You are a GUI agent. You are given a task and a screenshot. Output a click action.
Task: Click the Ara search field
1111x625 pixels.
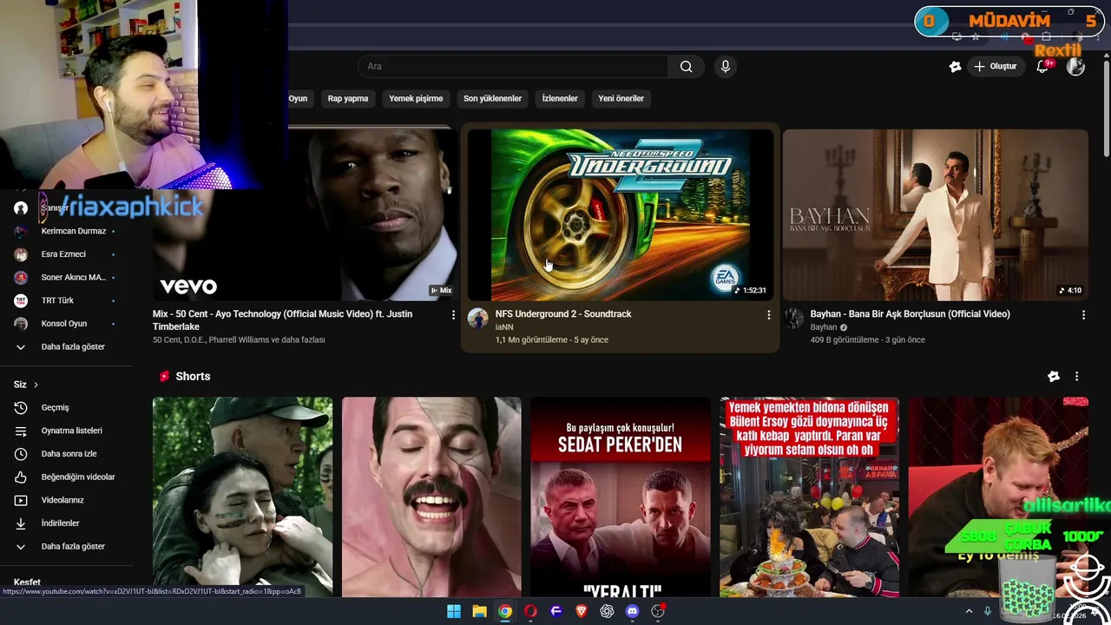click(513, 67)
